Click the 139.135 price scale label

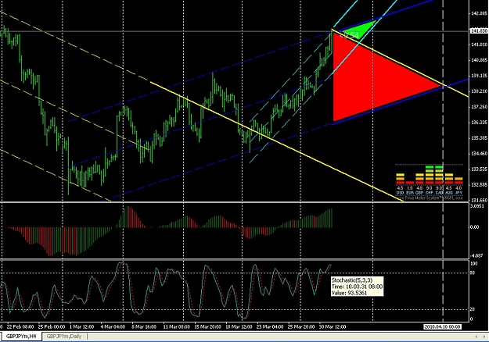coord(479,76)
